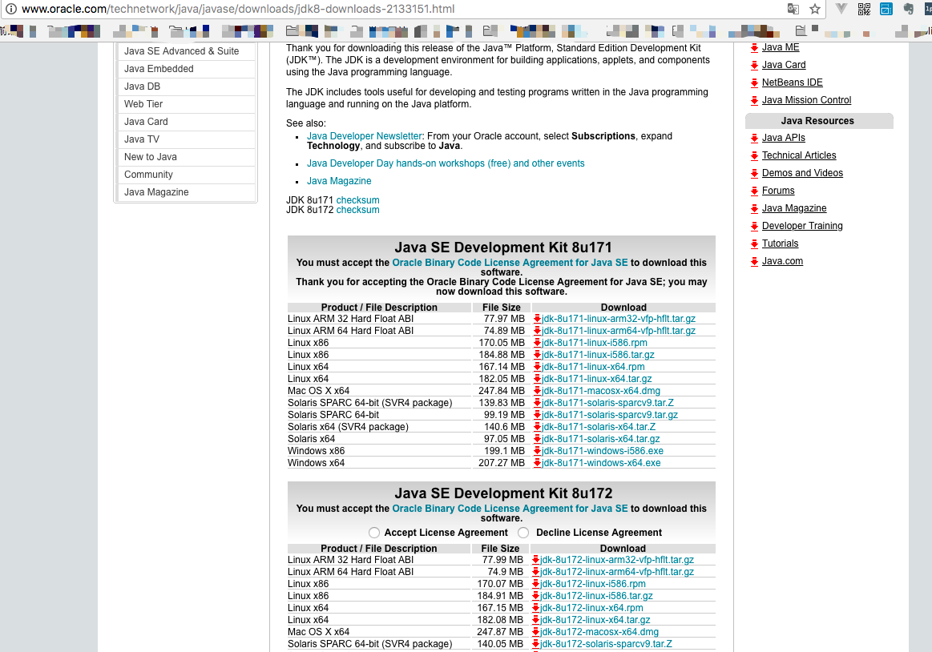Click red arrow icon next to Forums
The width and height of the screenshot is (932, 652).
754,191
